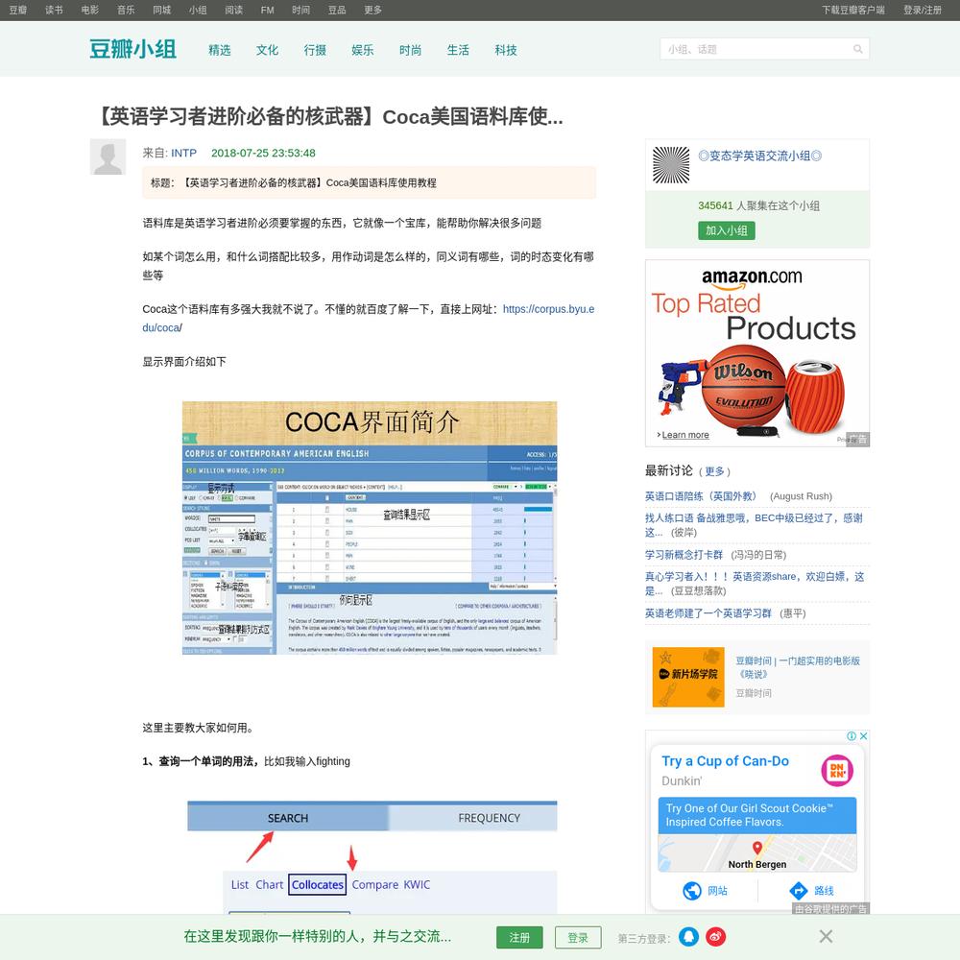Select the 娱乐 category tab

(363, 50)
